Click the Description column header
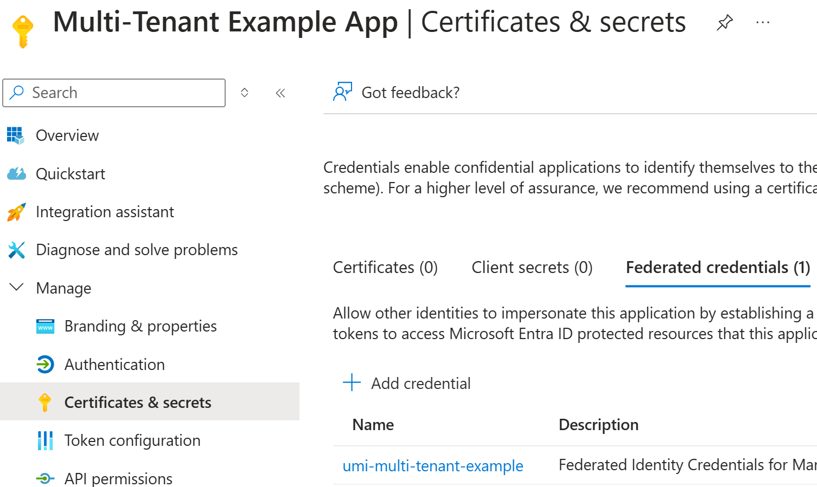 point(598,425)
